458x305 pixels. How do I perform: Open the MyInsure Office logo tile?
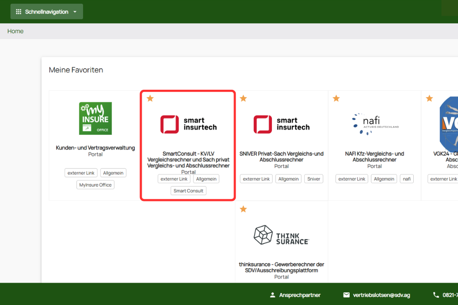(x=95, y=118)
